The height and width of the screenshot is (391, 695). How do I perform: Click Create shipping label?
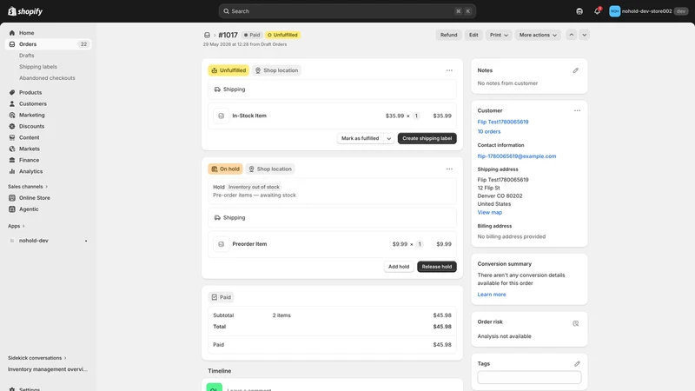pos(427,139)
